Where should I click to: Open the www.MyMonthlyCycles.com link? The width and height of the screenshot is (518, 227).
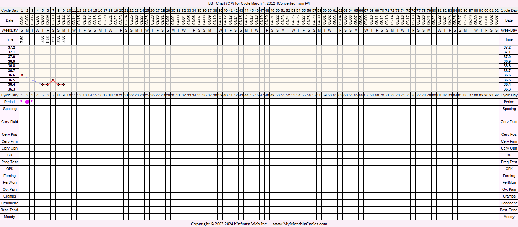tap(300, 224)
